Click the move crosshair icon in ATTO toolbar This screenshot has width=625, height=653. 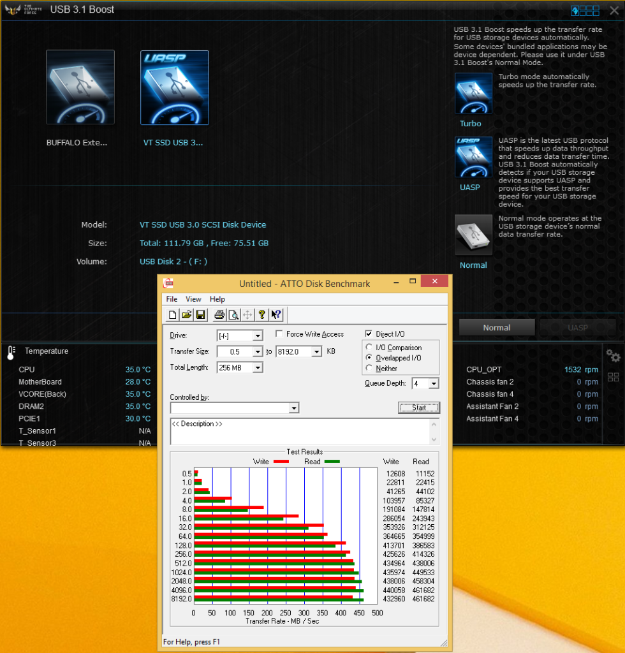point(247,315)
